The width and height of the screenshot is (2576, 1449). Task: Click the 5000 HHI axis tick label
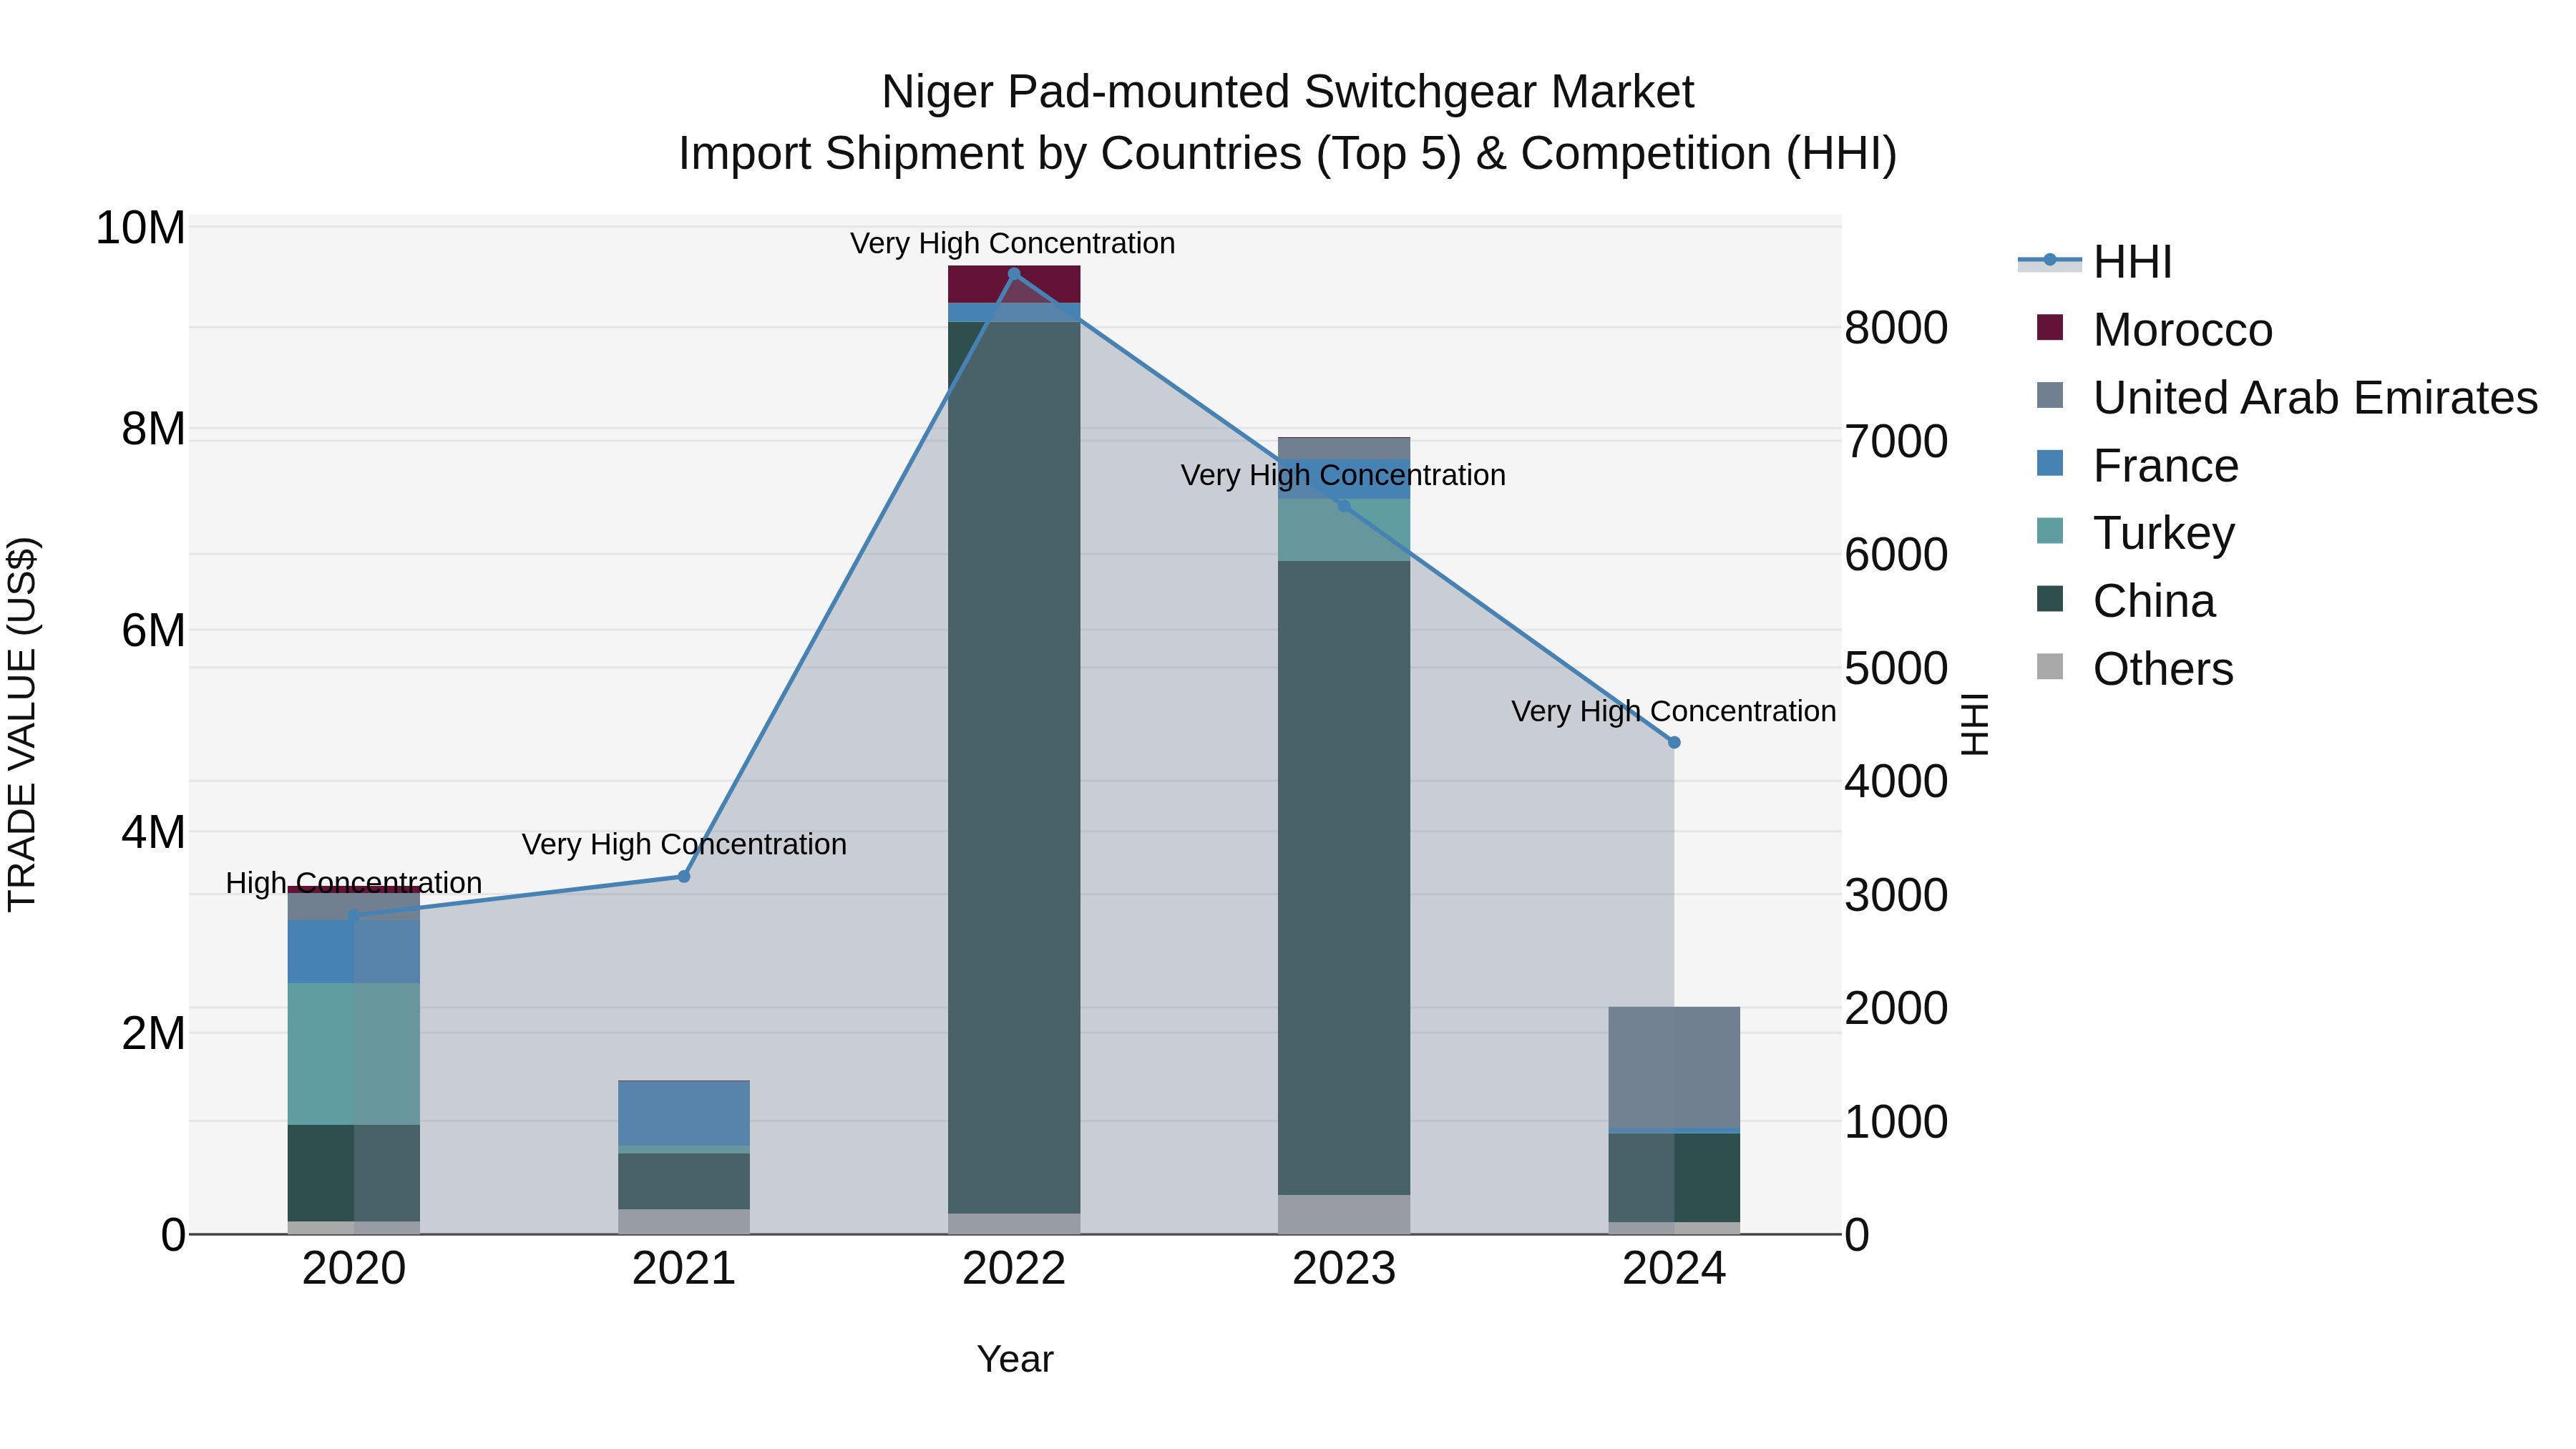(x=1896, y=668)
